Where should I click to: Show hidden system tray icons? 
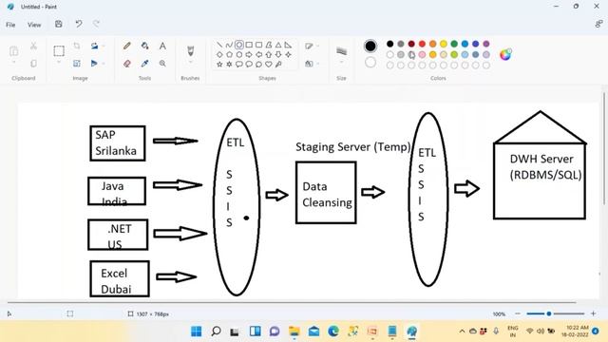click(462, 332)
